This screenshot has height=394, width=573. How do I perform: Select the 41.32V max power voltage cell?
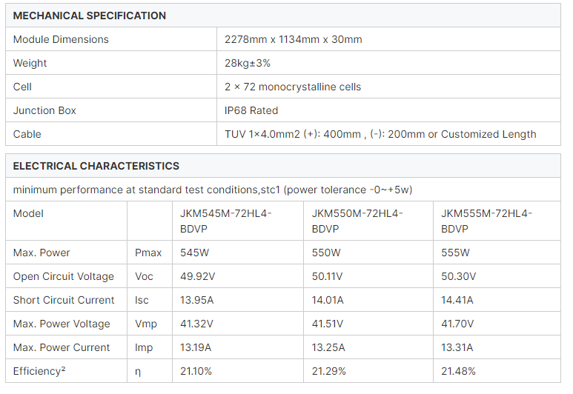[196, 324]
